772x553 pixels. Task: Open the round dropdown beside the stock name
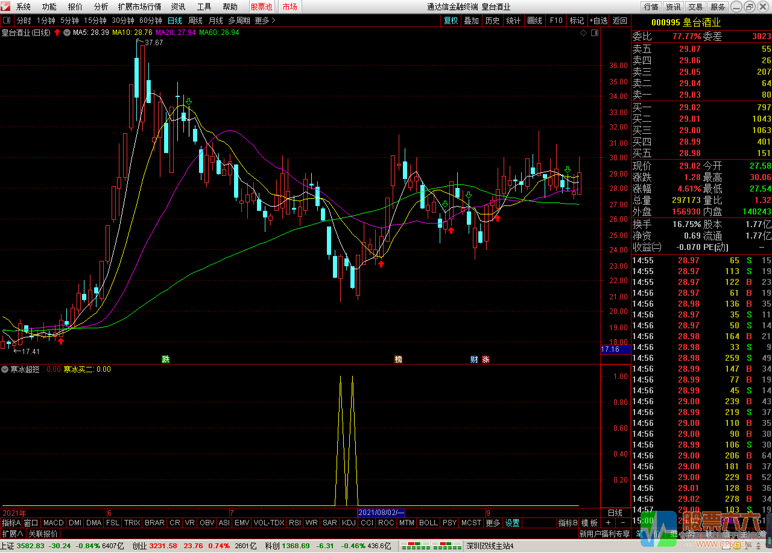click(66, 33)
